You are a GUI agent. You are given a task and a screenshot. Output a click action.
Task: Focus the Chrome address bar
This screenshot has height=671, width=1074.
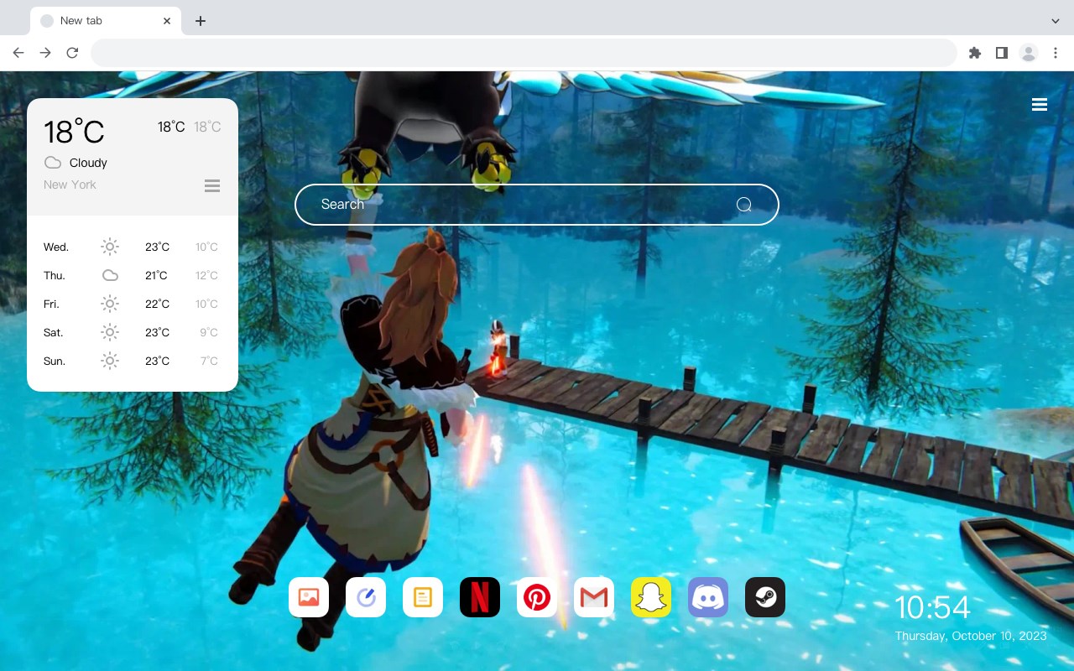[x=524, y=53]
